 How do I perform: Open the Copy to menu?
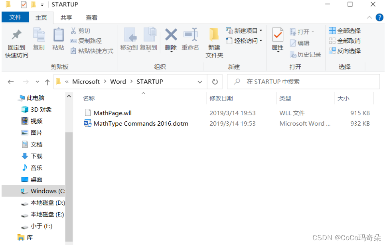[x=148, y=40]
